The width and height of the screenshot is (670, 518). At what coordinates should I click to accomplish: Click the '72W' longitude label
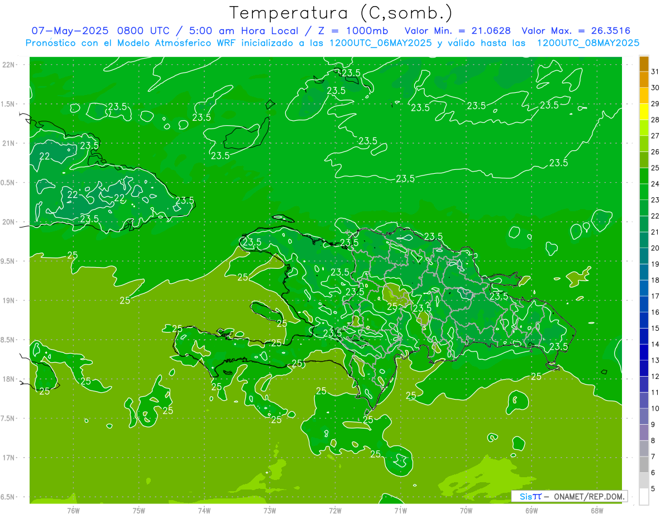[335, 510]
